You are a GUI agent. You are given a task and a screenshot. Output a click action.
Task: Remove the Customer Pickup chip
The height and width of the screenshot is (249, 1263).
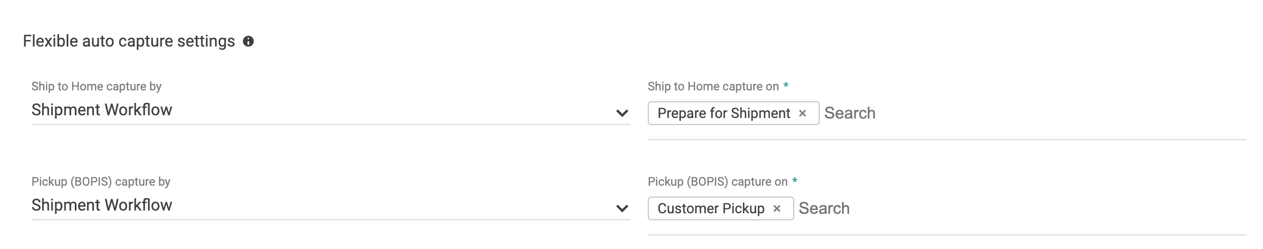777,208
